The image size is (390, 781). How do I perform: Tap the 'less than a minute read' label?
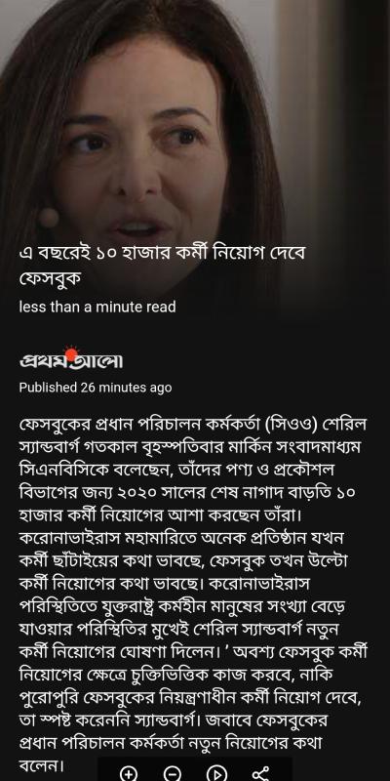(x=97, y=307)
